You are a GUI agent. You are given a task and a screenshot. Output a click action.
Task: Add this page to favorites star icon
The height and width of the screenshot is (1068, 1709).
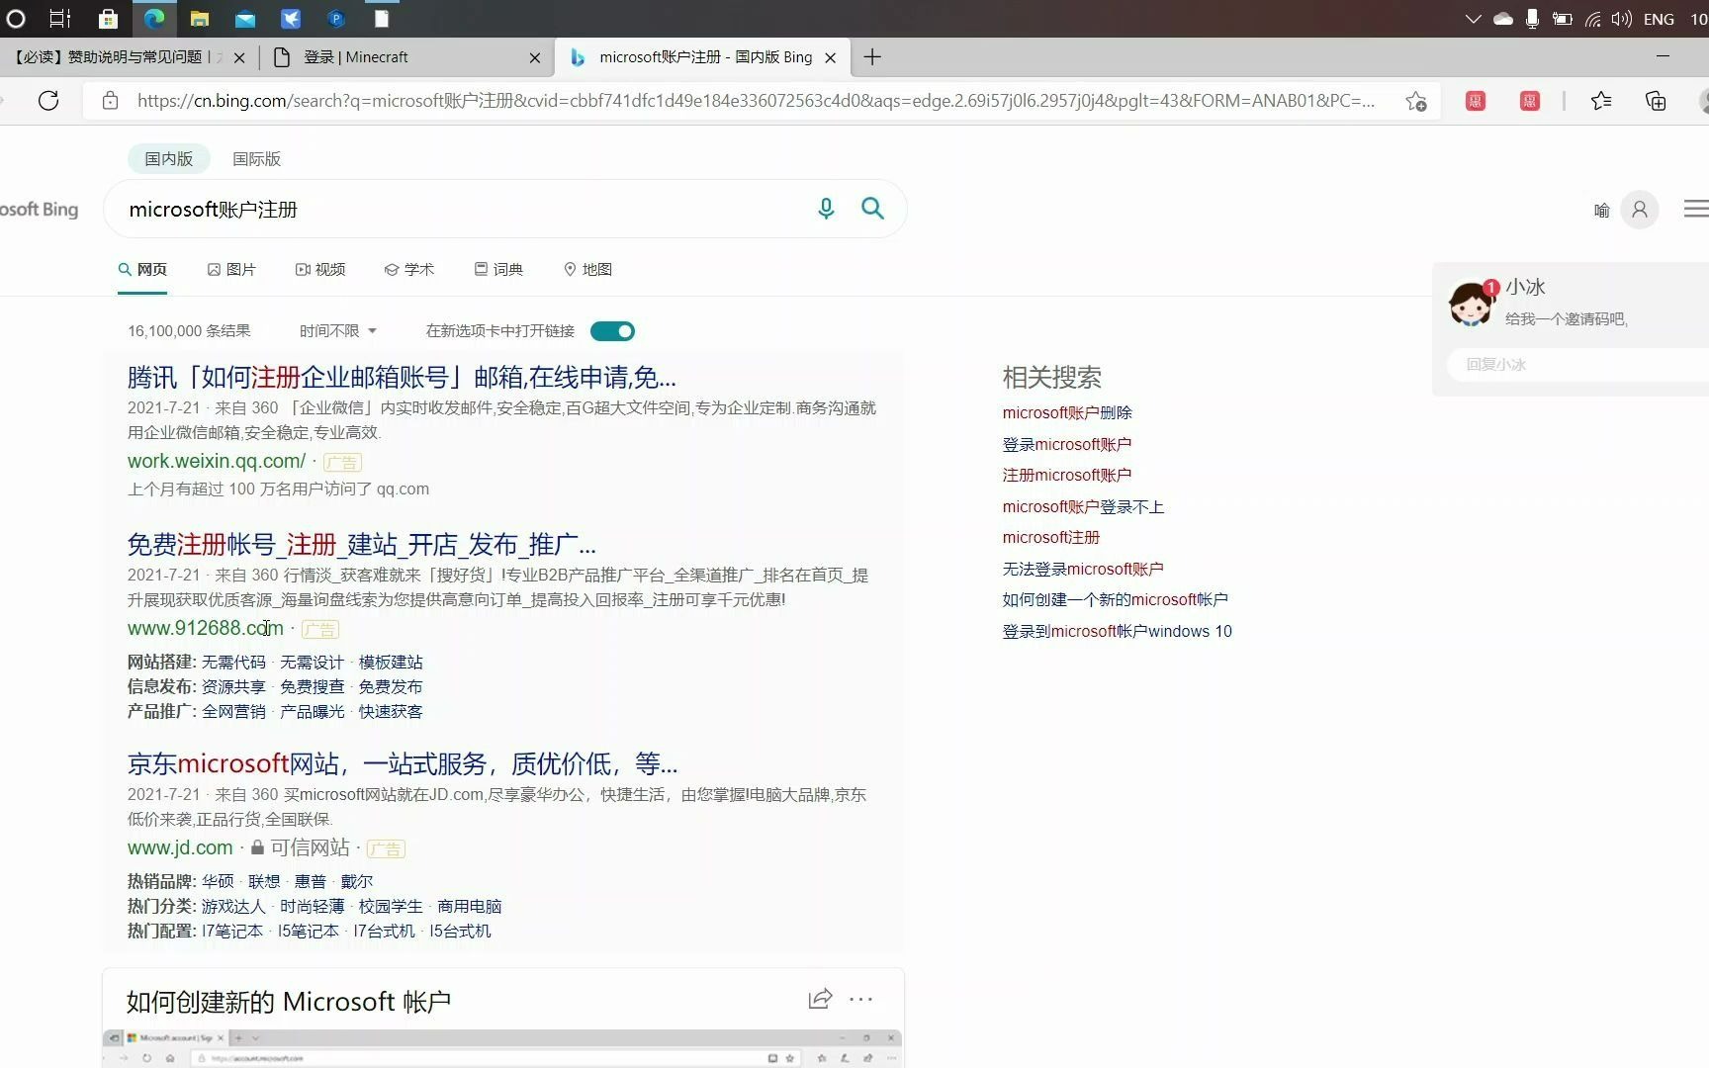pyautogui.click(x=1416, y=101)
